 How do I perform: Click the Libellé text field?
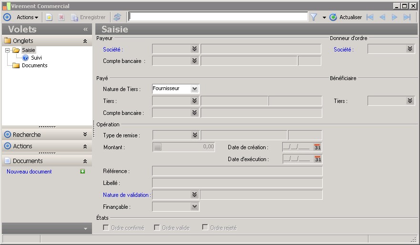click(237, 183)
